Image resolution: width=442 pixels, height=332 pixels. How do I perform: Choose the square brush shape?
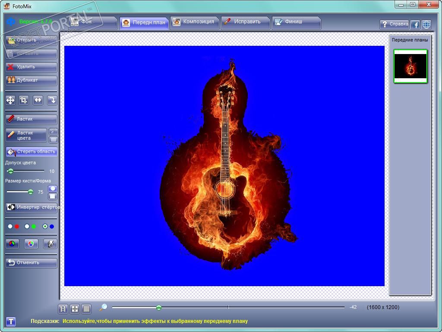pyautogui.click(x=52, y=196)
